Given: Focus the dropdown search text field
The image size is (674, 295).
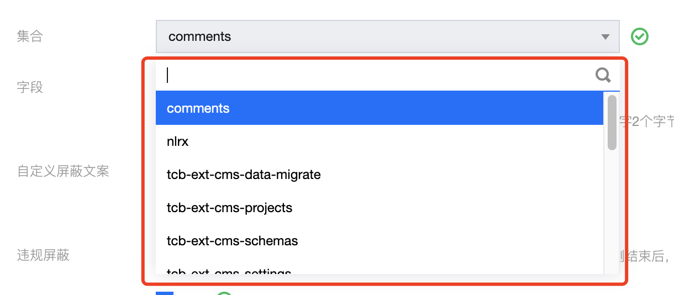Looking at the screenshot, I should point(376,75).
